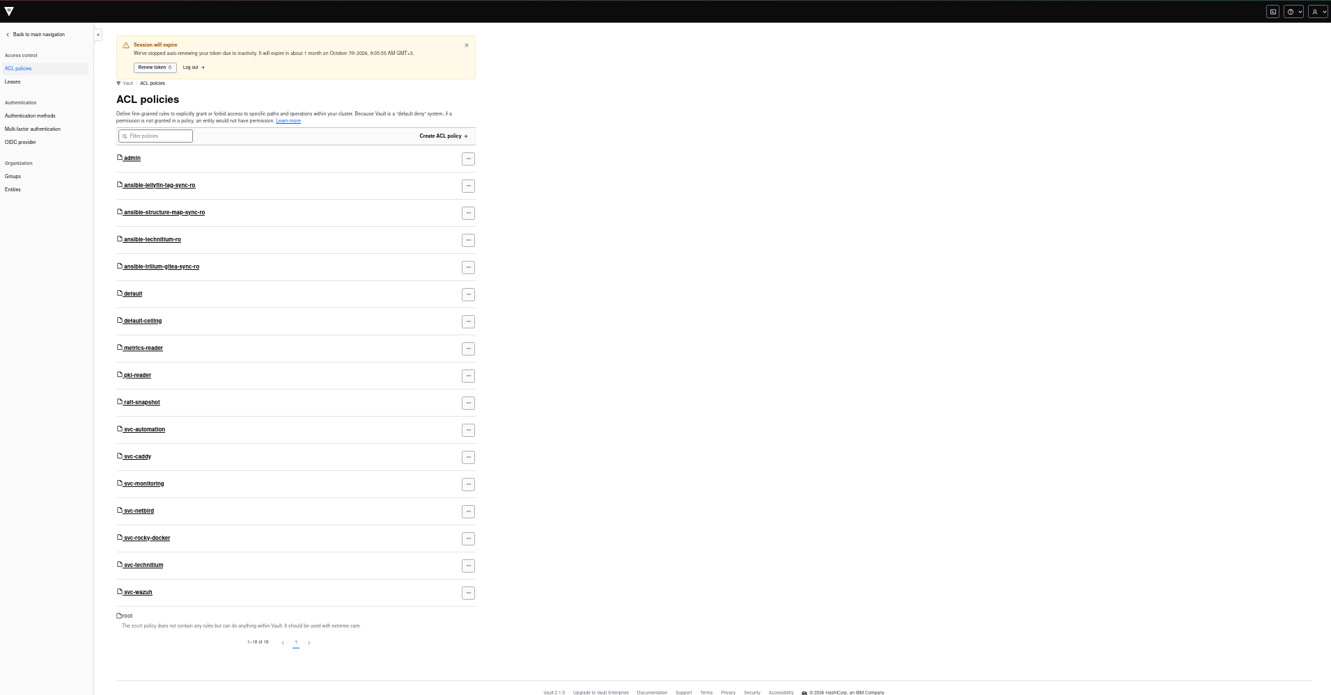Viewport: 1331px width, 695px height.
Task: Open Documentation footer link
Action: pos(652,693)
